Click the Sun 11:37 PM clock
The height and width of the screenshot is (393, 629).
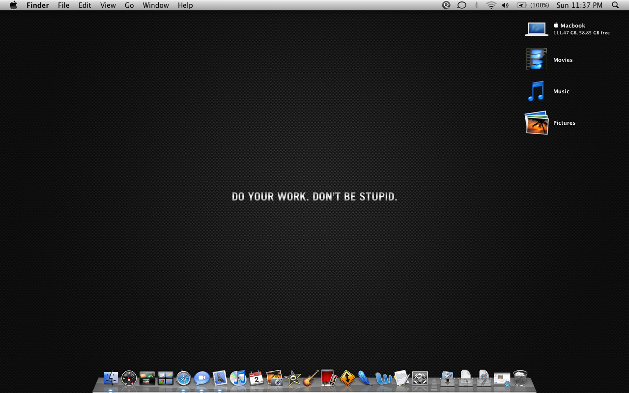(579, 5)
